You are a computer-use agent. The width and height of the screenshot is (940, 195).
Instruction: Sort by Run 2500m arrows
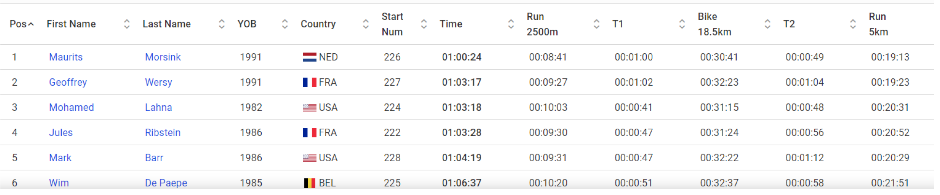(597, 24)
